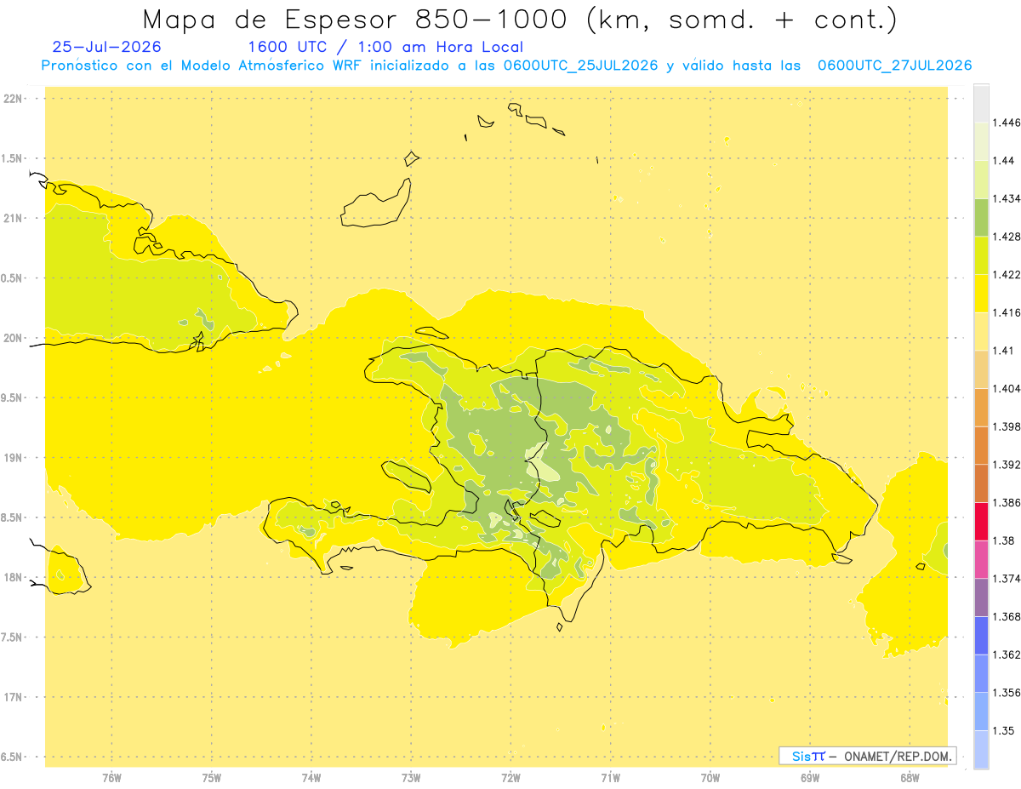Viewport: 1021px width, 789px height.
Task: Click the '74W' longitude label
Action: [311, 778]
